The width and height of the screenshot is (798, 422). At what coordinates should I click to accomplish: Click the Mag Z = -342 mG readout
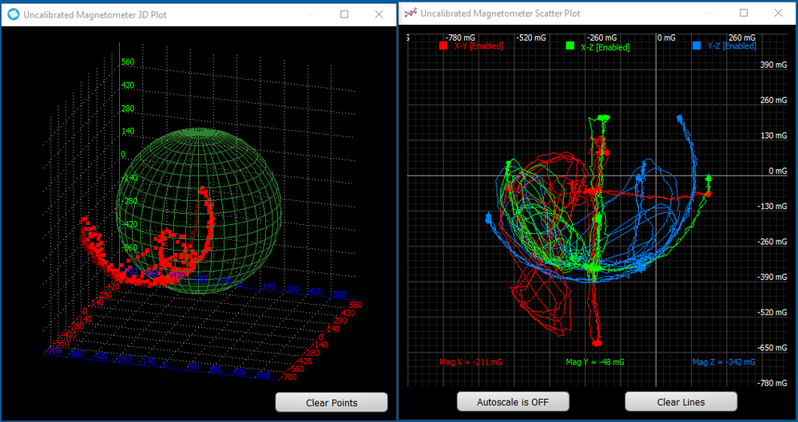point(724,362)
